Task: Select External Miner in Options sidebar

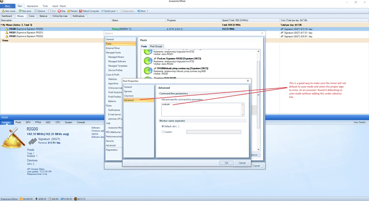Action: pos(120,48)
